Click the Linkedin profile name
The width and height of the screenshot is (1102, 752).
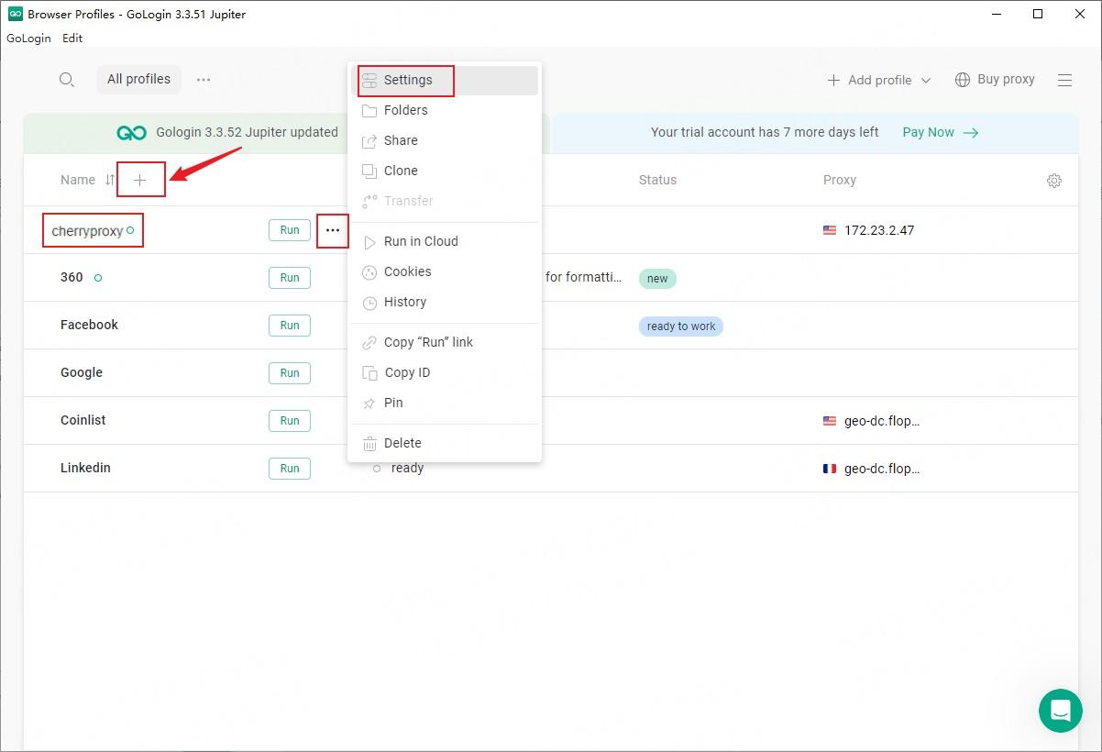pyautogui.click(x=85, y=468)
